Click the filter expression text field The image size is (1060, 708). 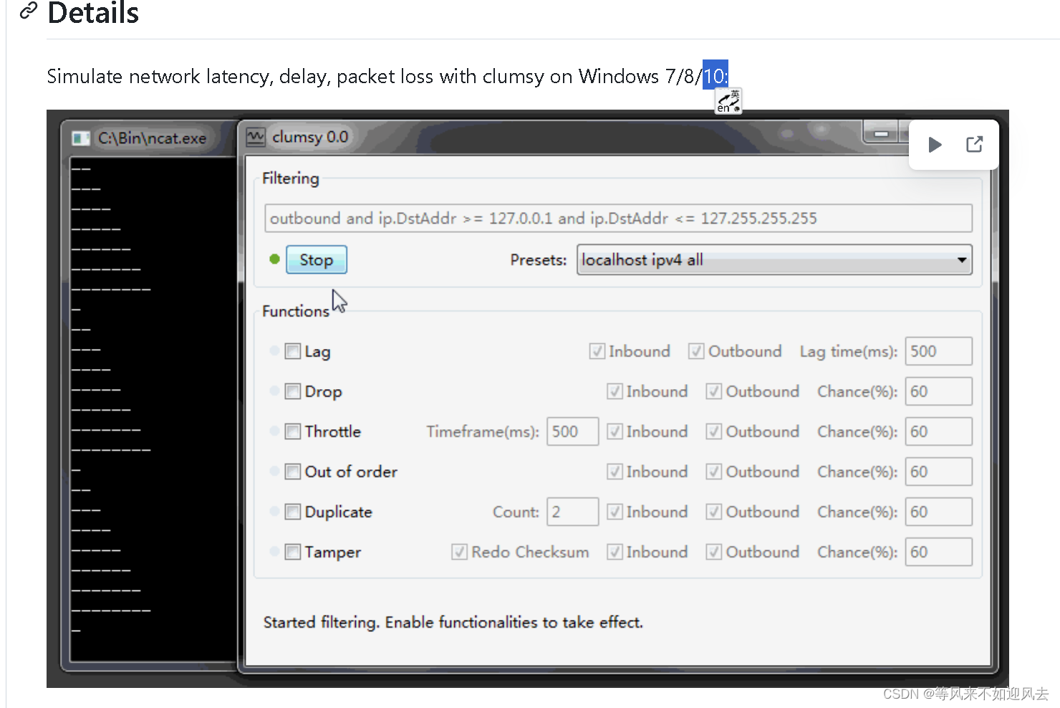[x=618, y=219]
